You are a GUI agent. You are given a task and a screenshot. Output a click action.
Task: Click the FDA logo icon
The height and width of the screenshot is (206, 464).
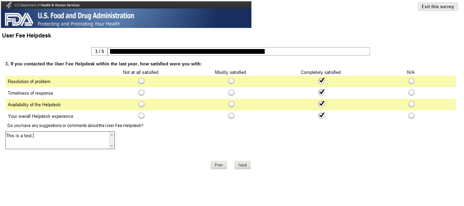point(19,19)
